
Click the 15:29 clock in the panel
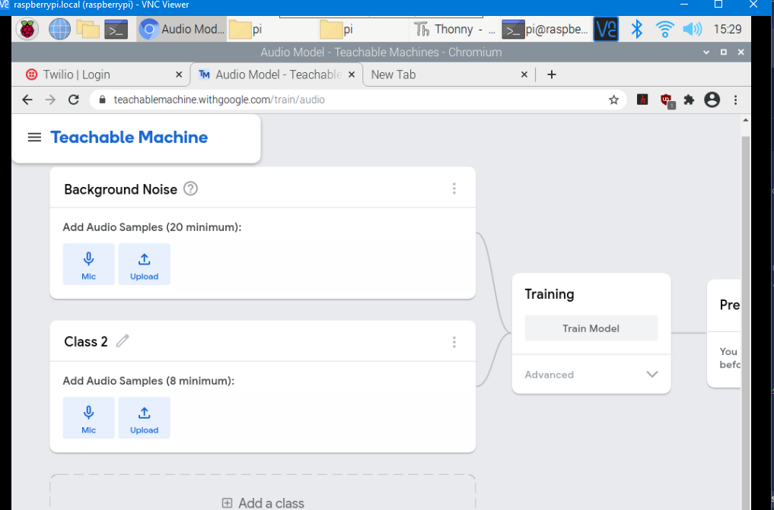pyautogui.click(x=728, y=30)
